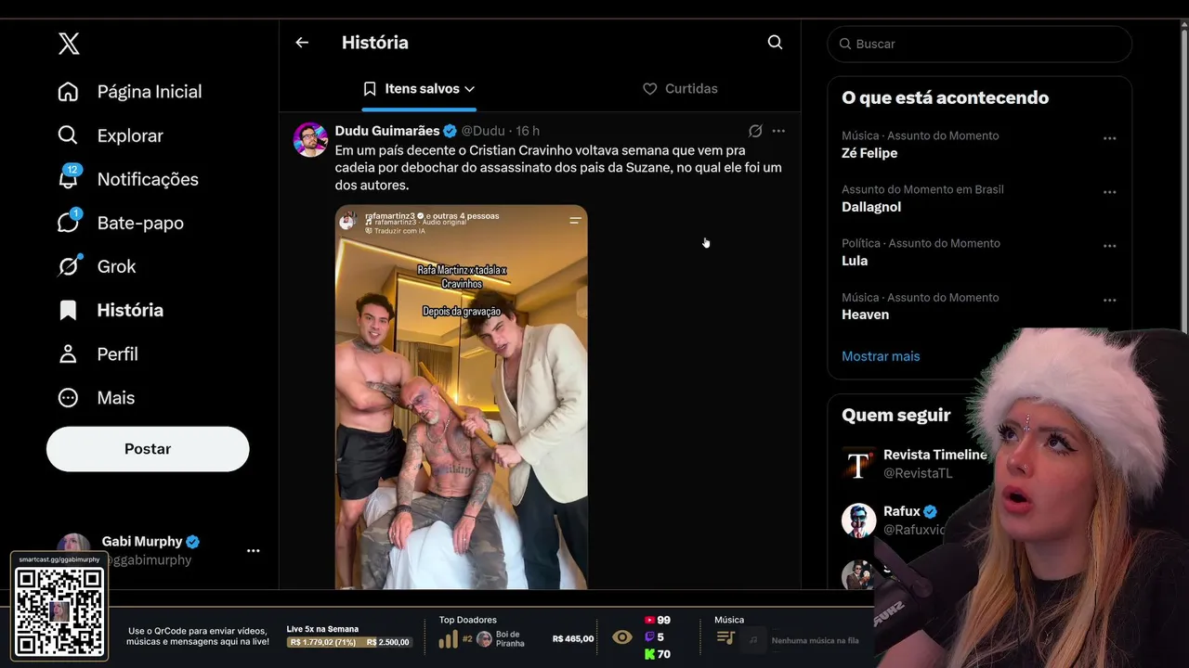Viewport: 1189px width, 668px height.
Task: Click the @Dudu handle
Action: coord(483,131)
